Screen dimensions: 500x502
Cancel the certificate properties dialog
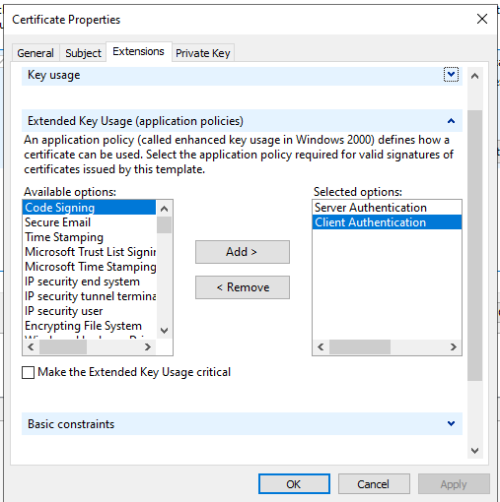pos(374,484)
